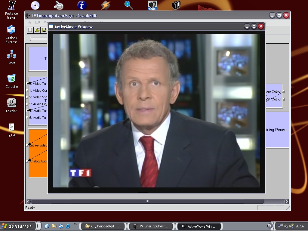Switch to C:\Unzipped\grf taskbar button
The height and width of the screenshot is (231, 308).
pos(103,226)
